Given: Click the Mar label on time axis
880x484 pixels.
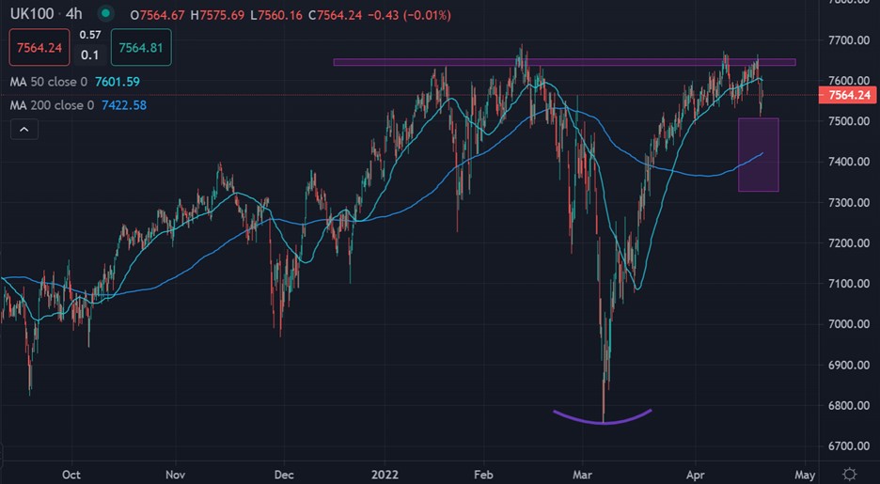Looking at the screenshot, I should click(582, 475).
